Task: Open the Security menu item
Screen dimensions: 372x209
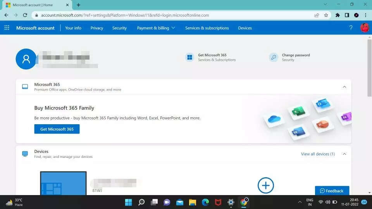Action: click(119, 28)
